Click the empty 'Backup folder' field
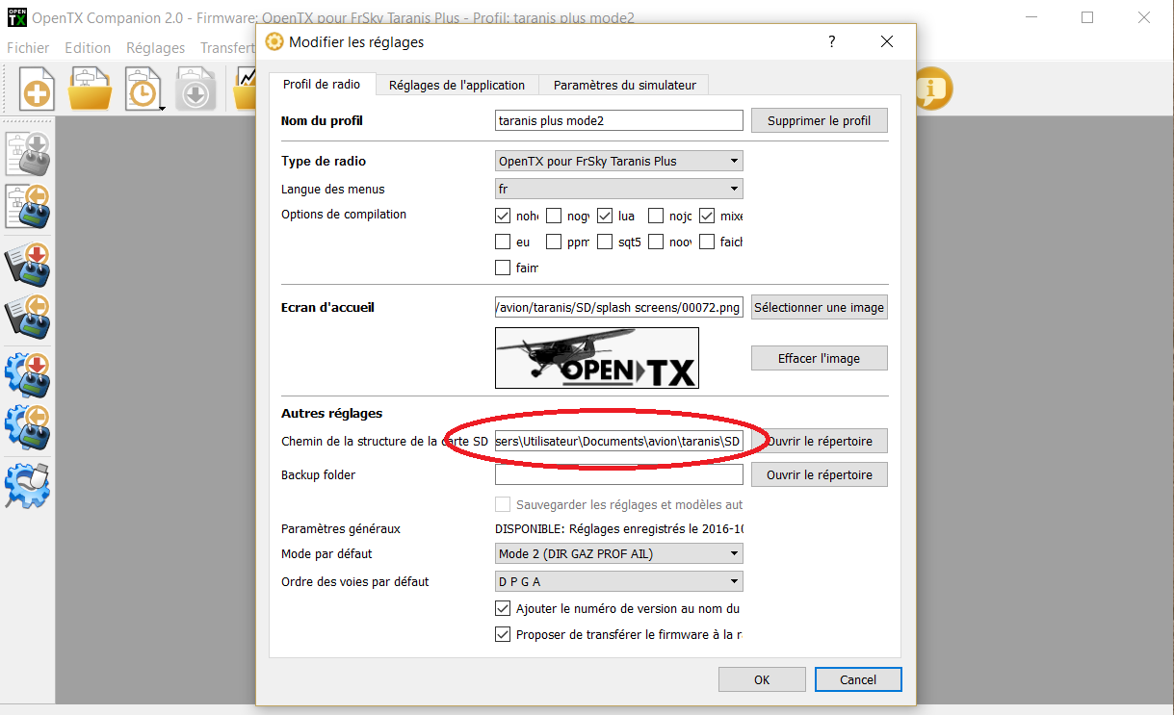1174x715 pixels. [618, 474]
